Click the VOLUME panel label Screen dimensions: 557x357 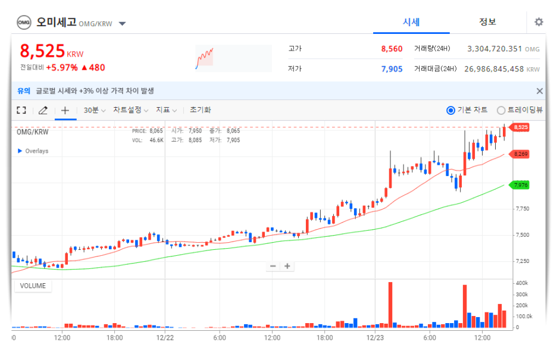[33, 286]
